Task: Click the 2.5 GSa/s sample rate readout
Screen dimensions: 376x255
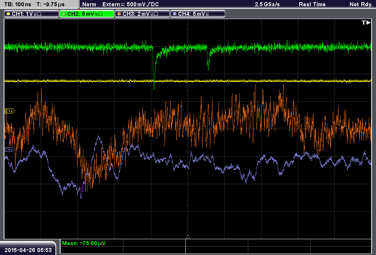Action: (x=267, y=4)
